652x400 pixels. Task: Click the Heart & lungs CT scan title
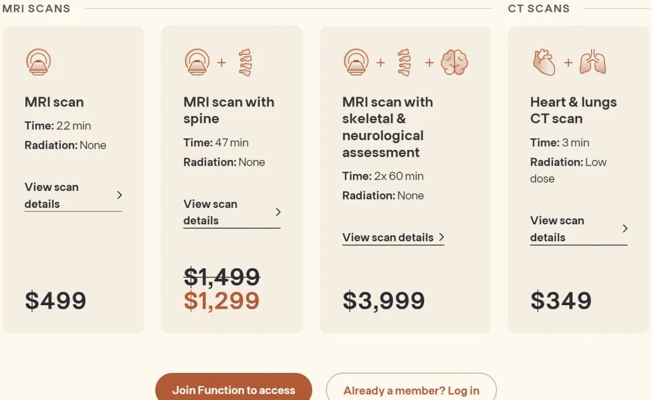pos(573,110)
